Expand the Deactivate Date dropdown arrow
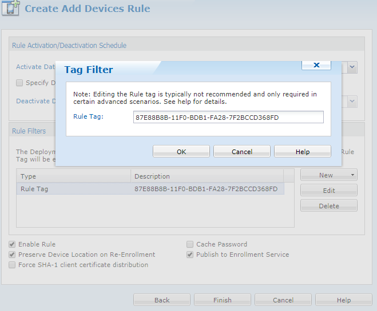 (352, 101)
